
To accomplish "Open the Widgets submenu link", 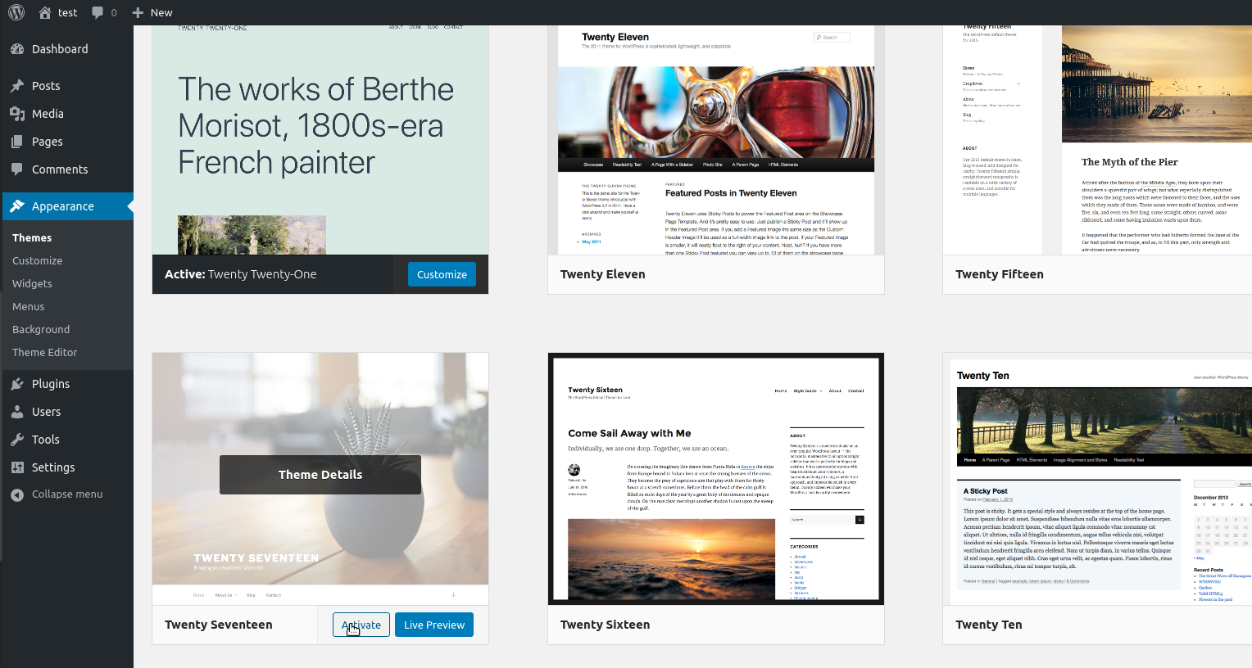I will 32,284.
